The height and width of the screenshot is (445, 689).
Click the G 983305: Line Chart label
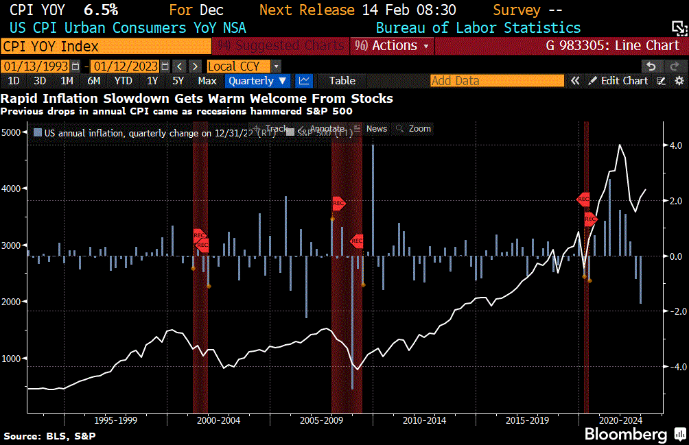[613, 46]
